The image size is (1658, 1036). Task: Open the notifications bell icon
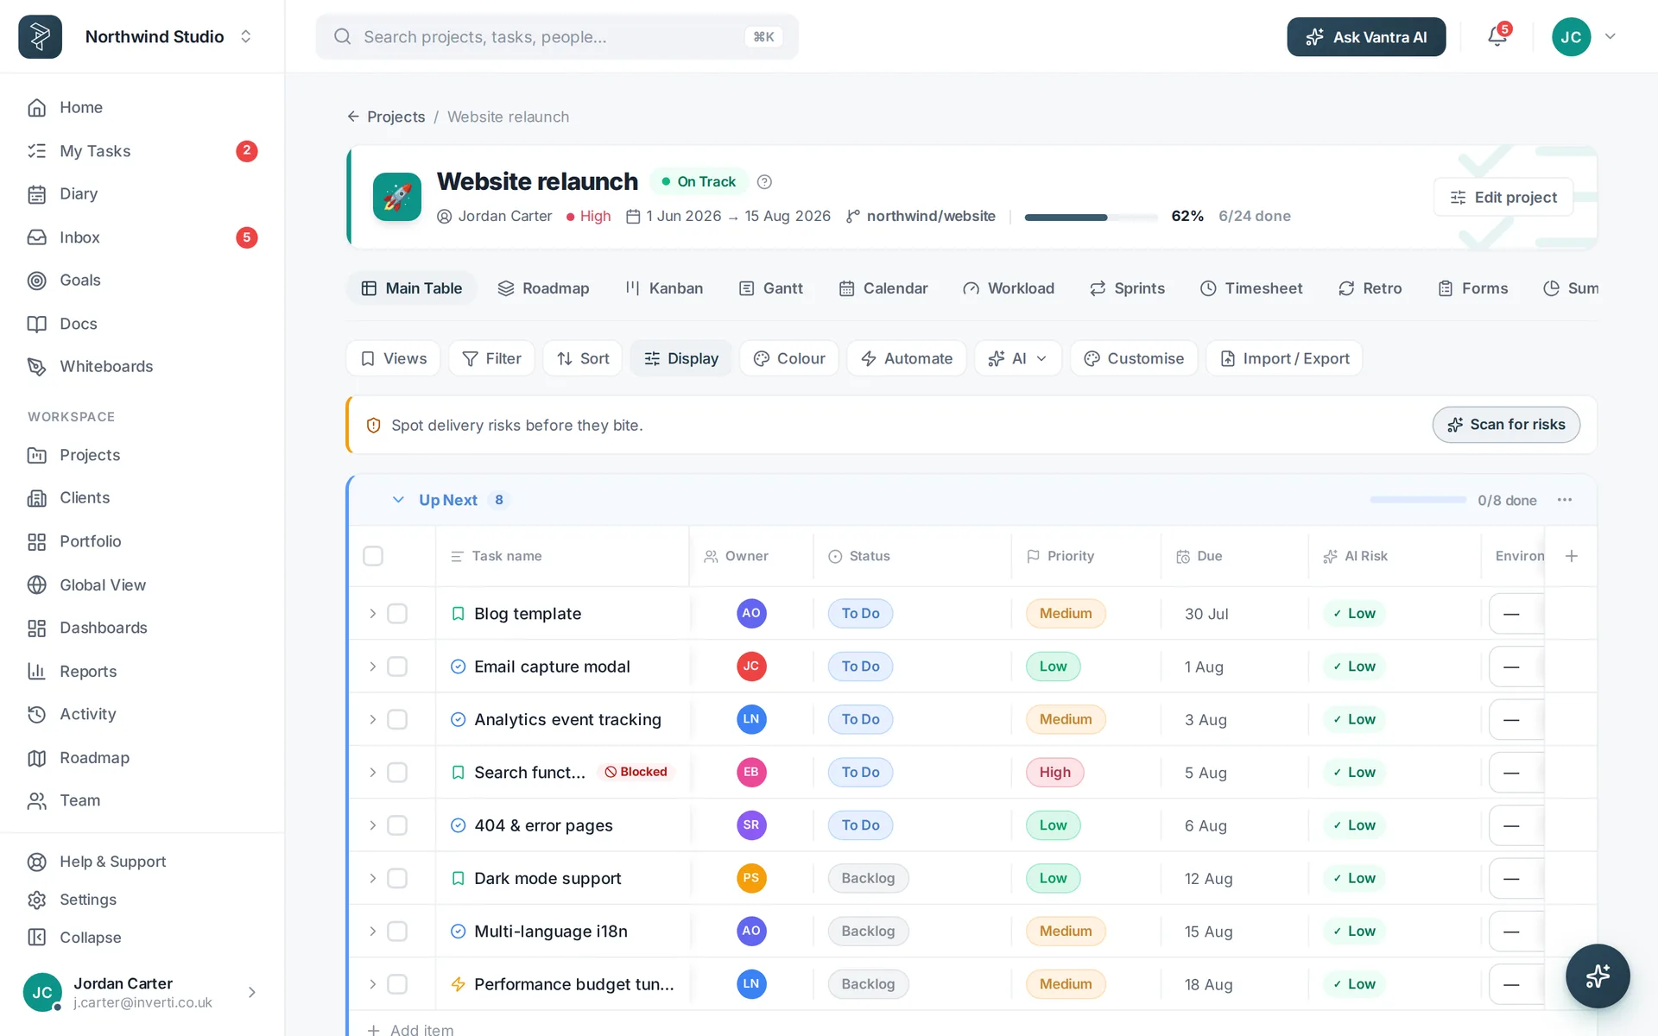point(1497,36)
